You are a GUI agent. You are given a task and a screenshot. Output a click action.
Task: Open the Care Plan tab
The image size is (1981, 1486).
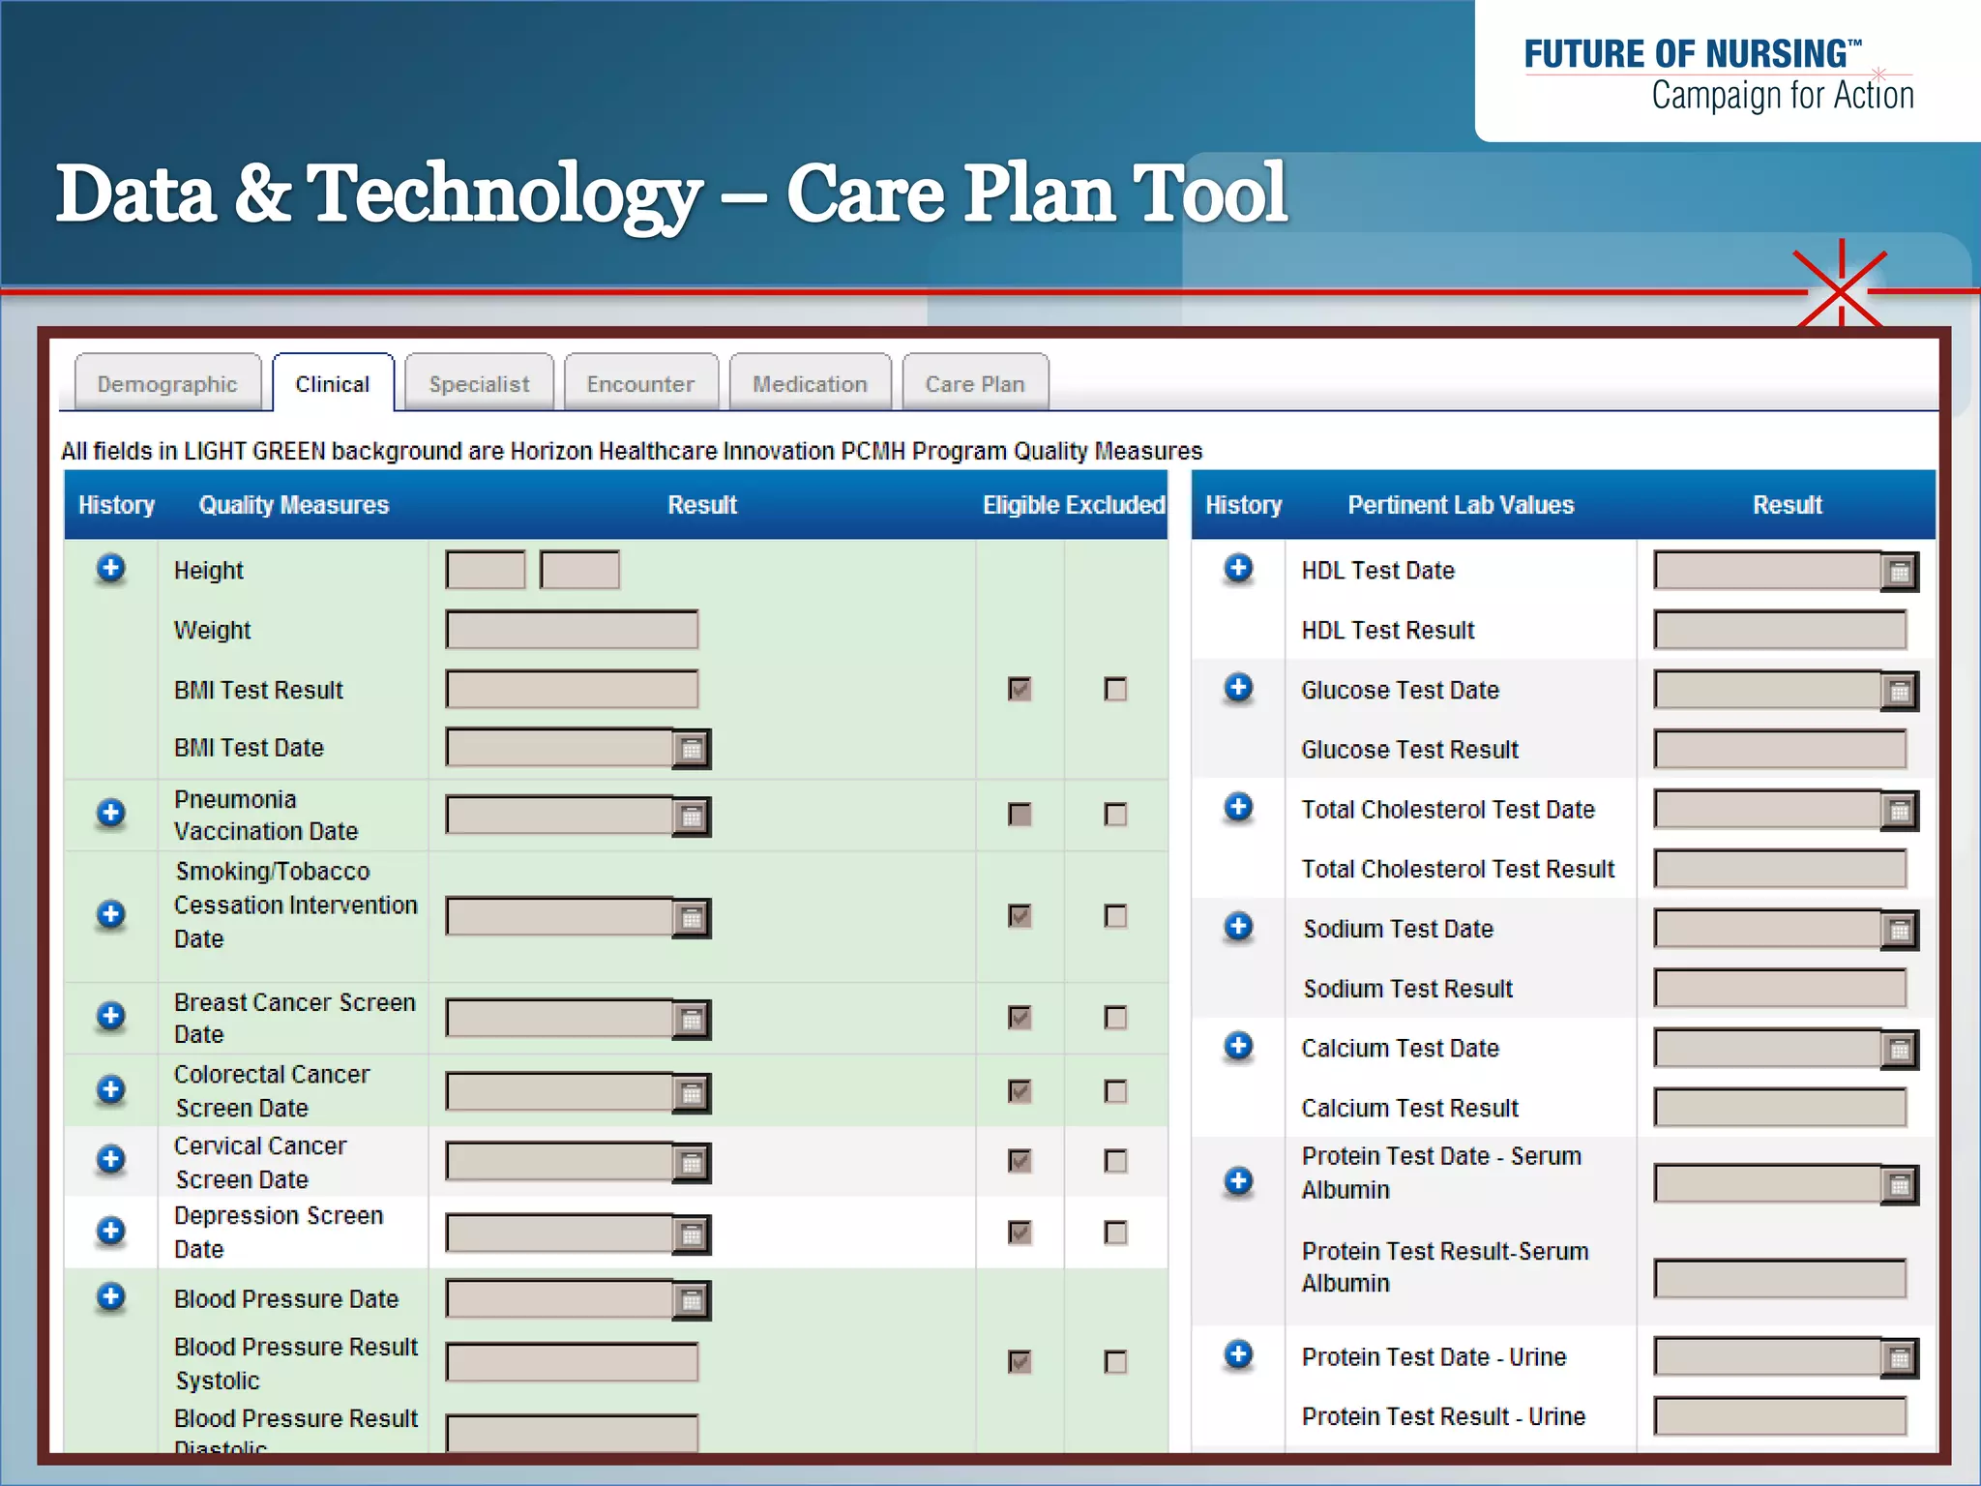click(974, 384)
